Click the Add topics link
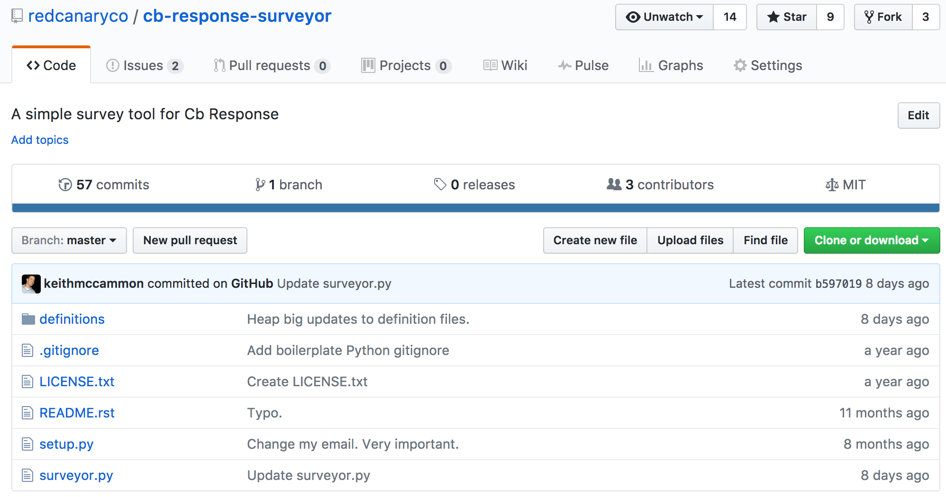The width and height of the screenshot is (946, 497). click(40, 140)
